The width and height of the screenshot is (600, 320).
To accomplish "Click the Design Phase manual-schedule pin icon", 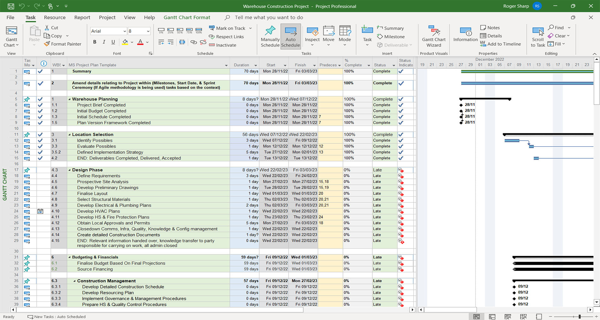I will click(27, 170).
